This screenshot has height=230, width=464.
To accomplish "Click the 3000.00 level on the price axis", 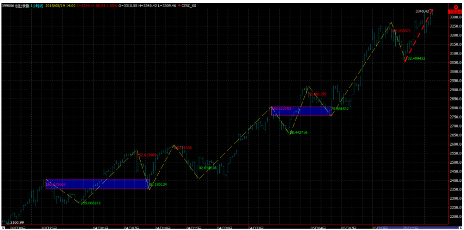I will (x=454, y=72).
